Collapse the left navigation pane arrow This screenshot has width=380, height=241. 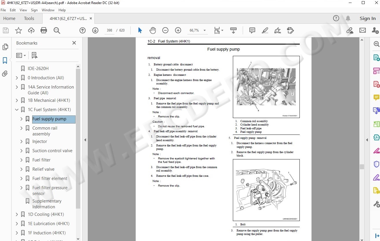85,140
